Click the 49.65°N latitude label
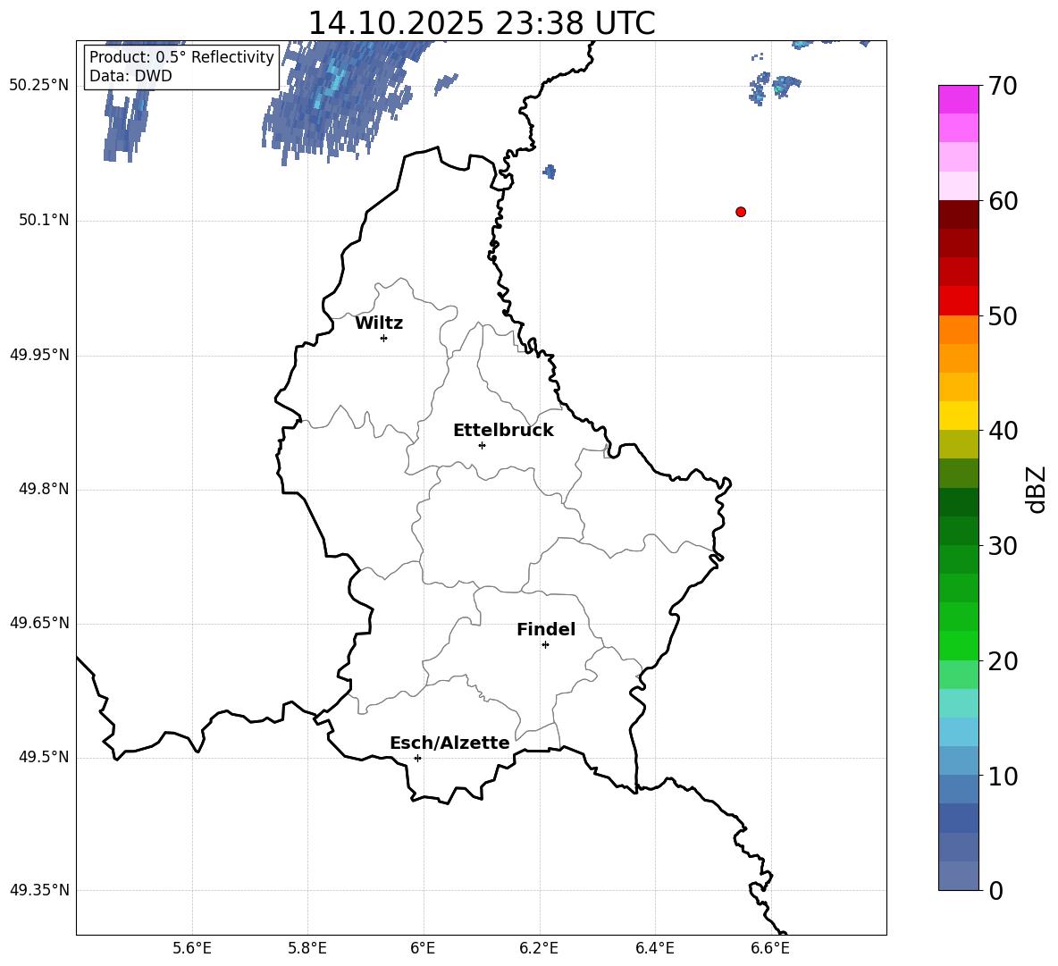 pyautogui.click(x=38, y=623)
